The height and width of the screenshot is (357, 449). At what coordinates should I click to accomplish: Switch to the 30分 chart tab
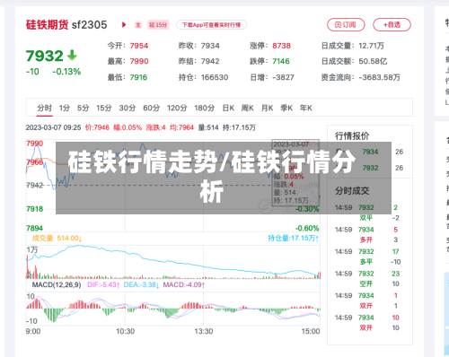tap(128, 108)
